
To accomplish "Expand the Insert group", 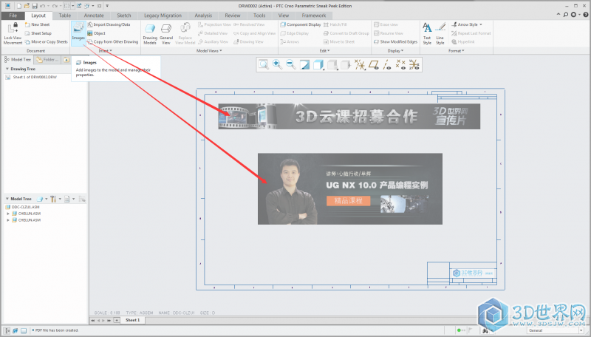I will point(105,51).
